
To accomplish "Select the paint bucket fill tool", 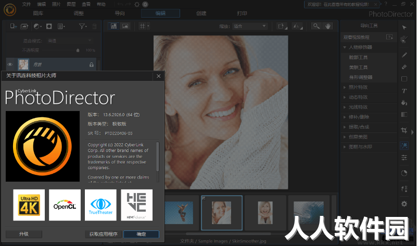I will coord(404,103).
